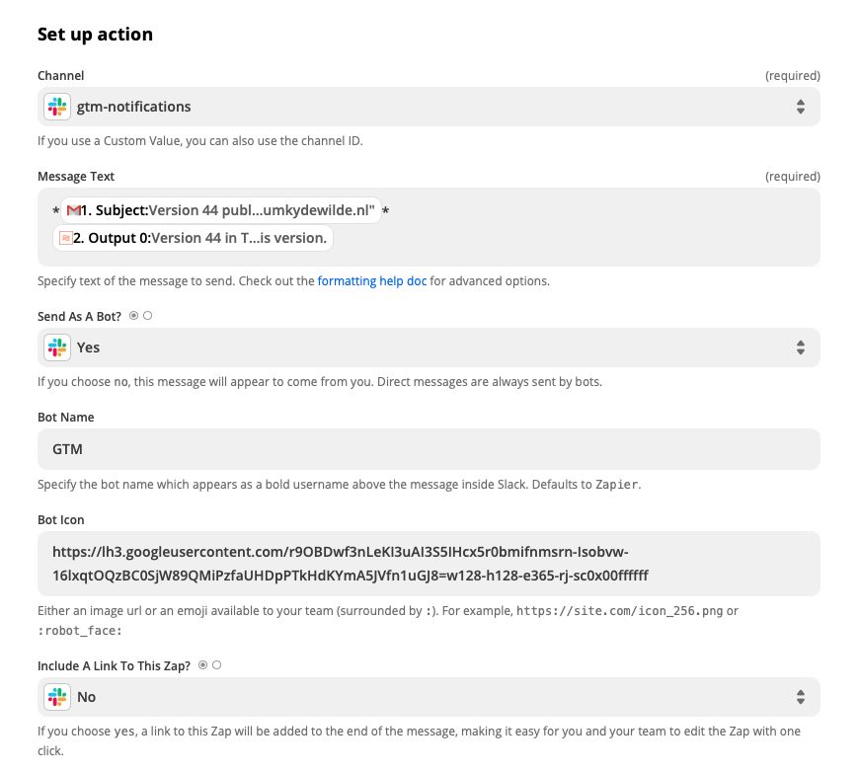Click the selected No value text

(87, 697)
